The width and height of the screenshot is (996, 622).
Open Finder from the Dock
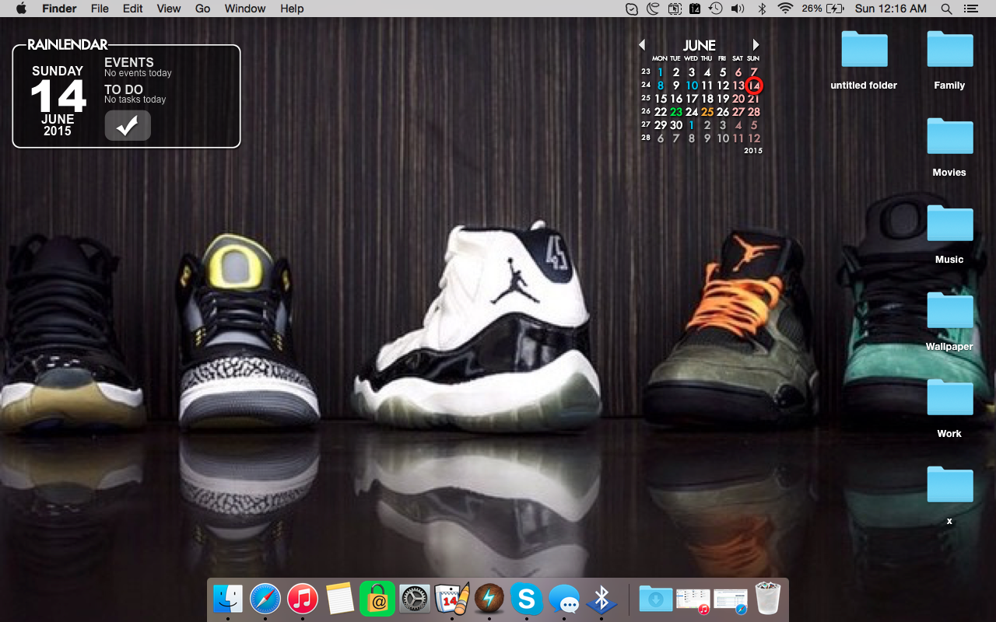pos(228,599)
